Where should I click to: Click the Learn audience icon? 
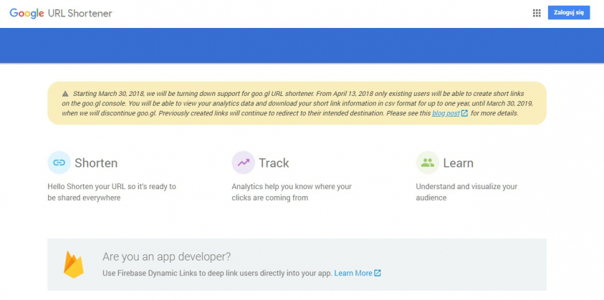pyautogui.click(x=428, y=163)
